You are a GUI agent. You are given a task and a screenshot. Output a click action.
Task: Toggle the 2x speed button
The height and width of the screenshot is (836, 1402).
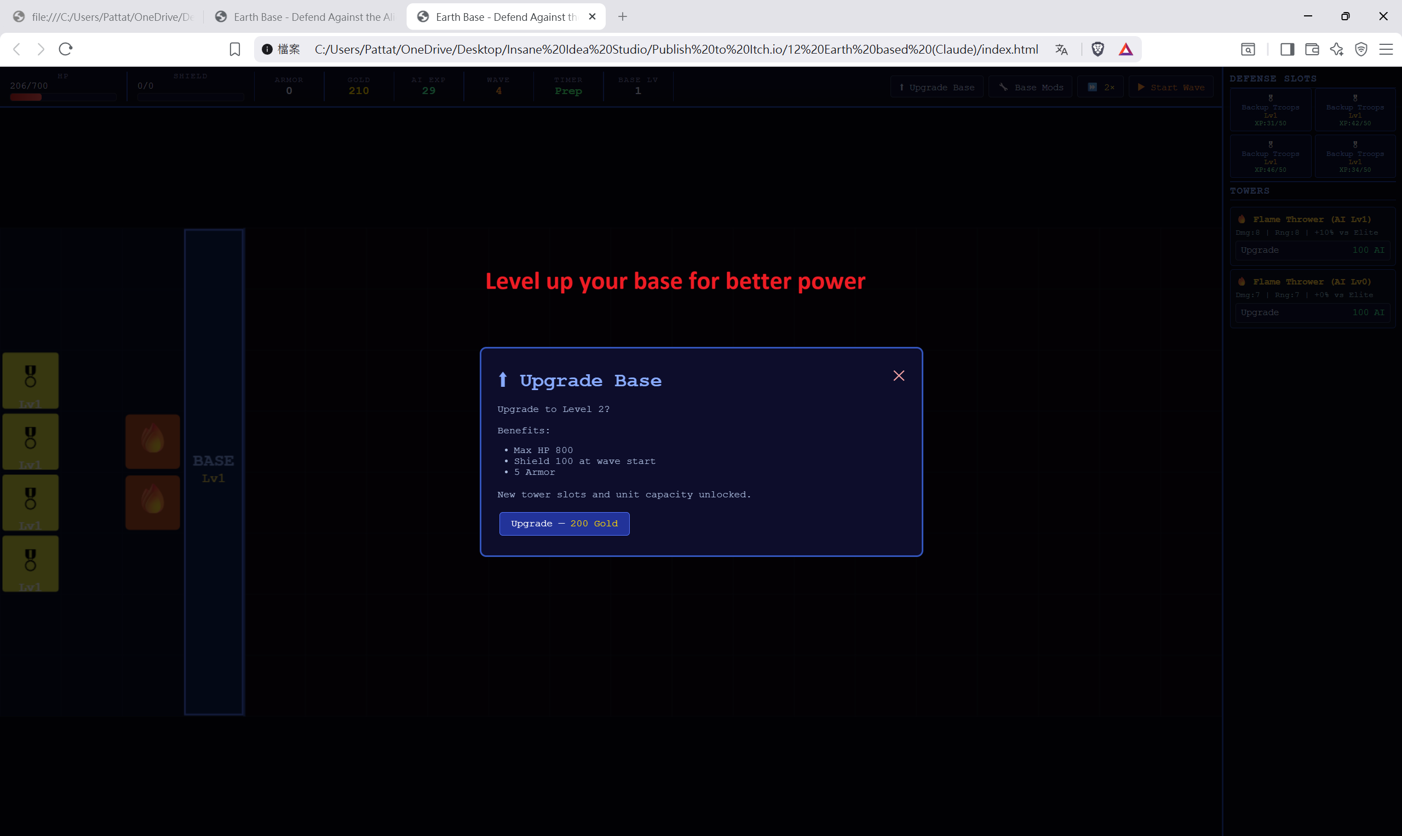(1100, 88)
